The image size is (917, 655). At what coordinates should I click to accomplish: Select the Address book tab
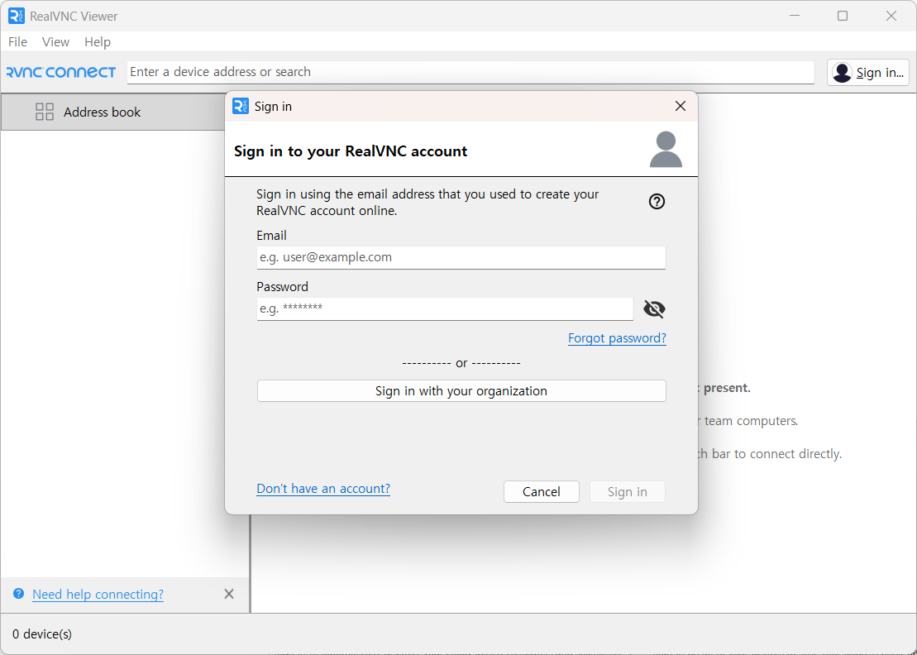(x=113, y=112)
